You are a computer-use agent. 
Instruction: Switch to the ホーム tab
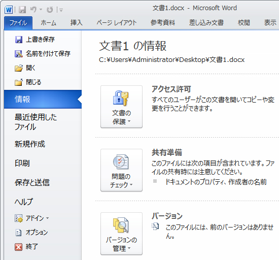(48, 23)
